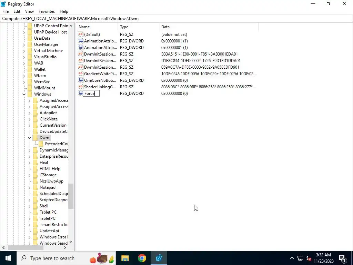The image size is (353, 265).
Task: Select the NcsiUwpApp key
Action: [x=51, y=181]
